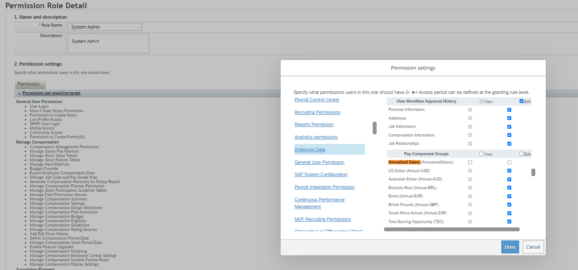Open MDF Recruiting Permissions category
The image size is (578, 270).
(x=323, y=219)
